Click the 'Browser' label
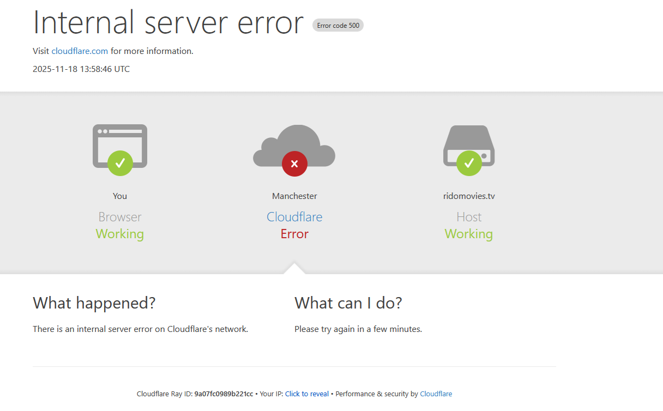Viewport: 663px width, 411px height. pyautogui.click(x=120, y=217)
